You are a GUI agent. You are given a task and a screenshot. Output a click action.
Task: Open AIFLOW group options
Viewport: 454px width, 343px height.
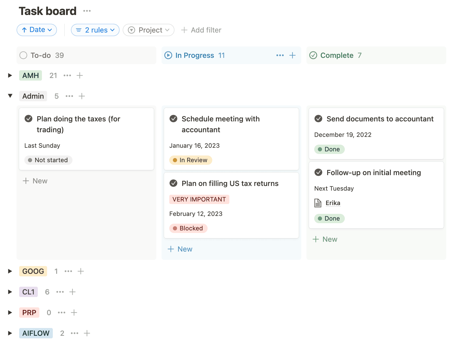(75, 333)
